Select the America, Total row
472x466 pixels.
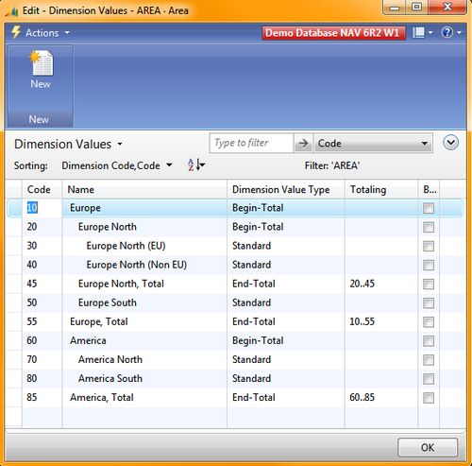tap(235, 398)
